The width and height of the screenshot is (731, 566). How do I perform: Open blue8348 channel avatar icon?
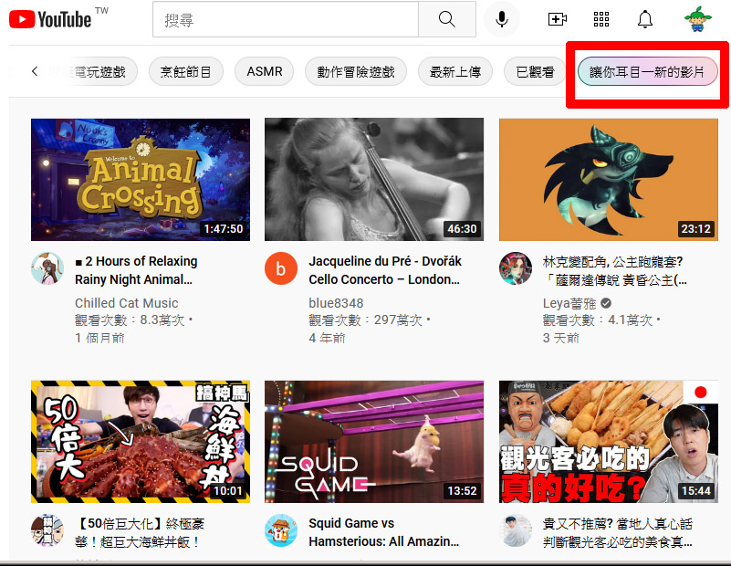pyautogui.click(x=281, y=268)
